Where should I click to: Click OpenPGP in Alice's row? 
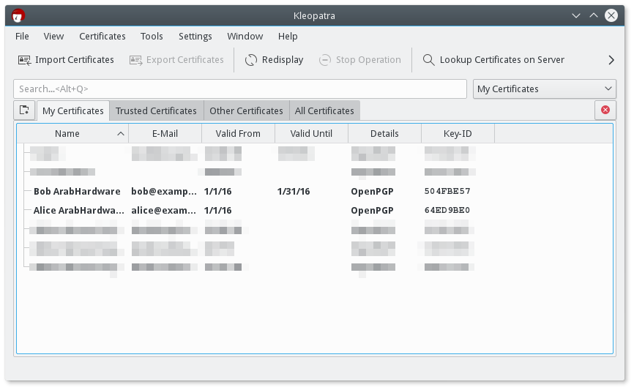pos(372,211)
